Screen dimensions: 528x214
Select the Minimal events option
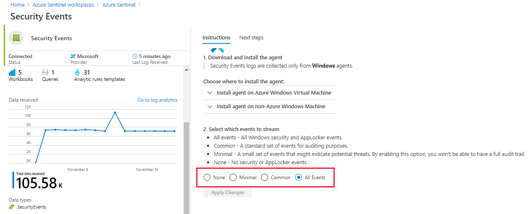click(x=233, y=178)
